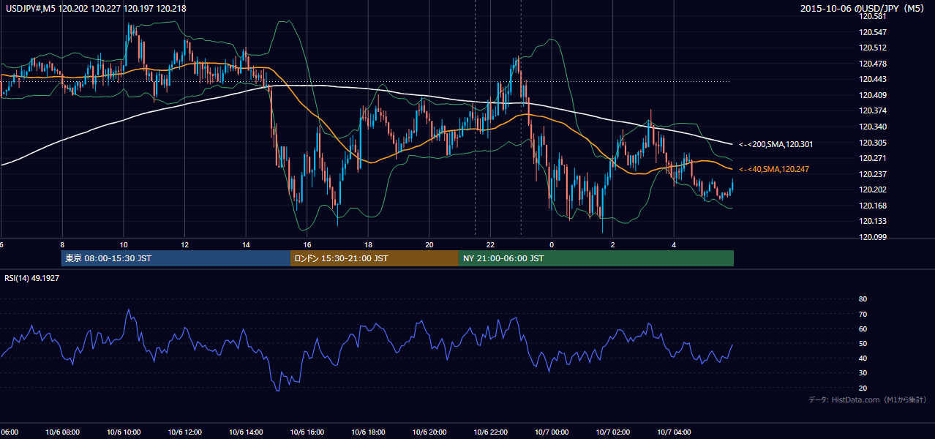The image size is (935, 439).
Task: Click the Tokyo 08:00-15:30 JST session bar
Action: pyautogui.click(x=176, y=258)
